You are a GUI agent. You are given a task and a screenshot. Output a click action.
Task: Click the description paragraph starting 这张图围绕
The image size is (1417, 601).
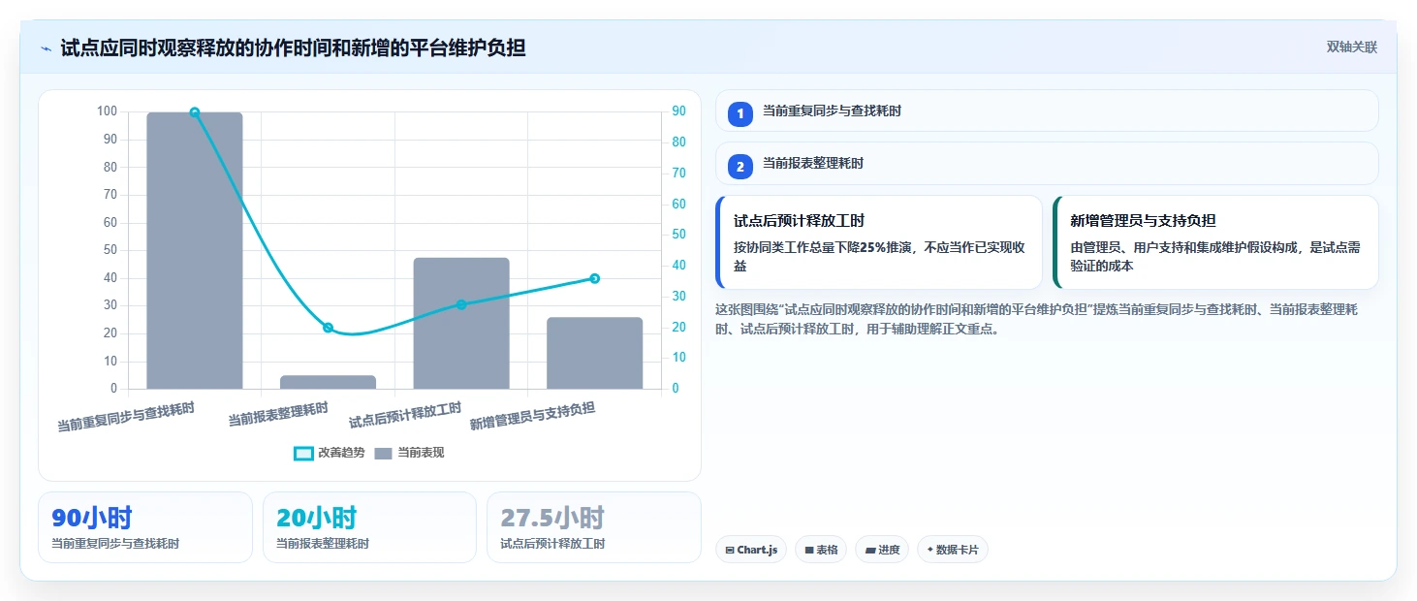coord(1039,319)
